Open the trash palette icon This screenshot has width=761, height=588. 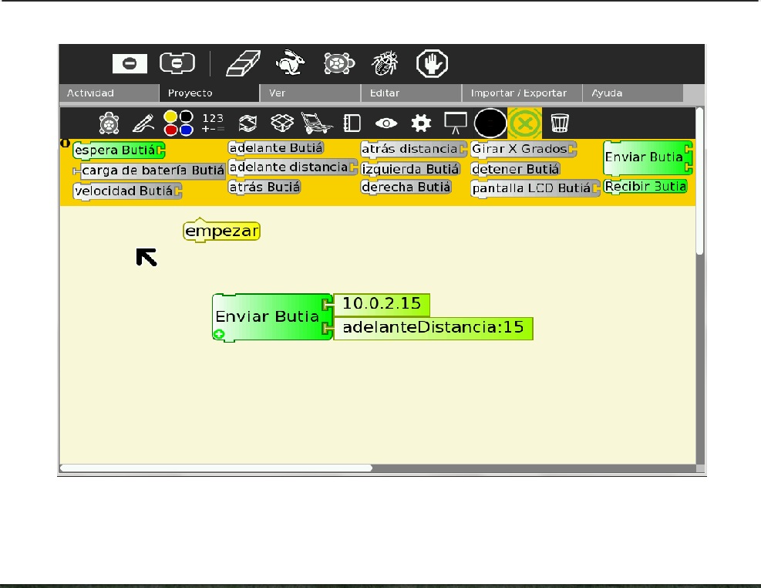pos(560,123)
